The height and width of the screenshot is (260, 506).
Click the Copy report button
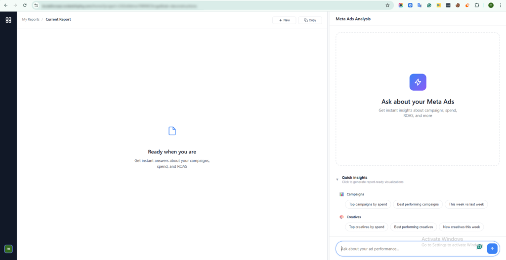[310, 20]
